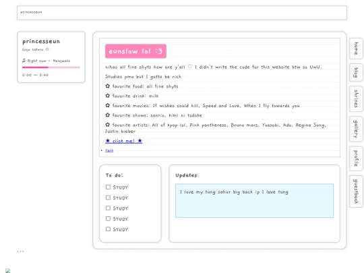The image size is (364, 273).
Task: Click the 'Gojo satoru' subtitle text
Action: (x=33, y=49)
